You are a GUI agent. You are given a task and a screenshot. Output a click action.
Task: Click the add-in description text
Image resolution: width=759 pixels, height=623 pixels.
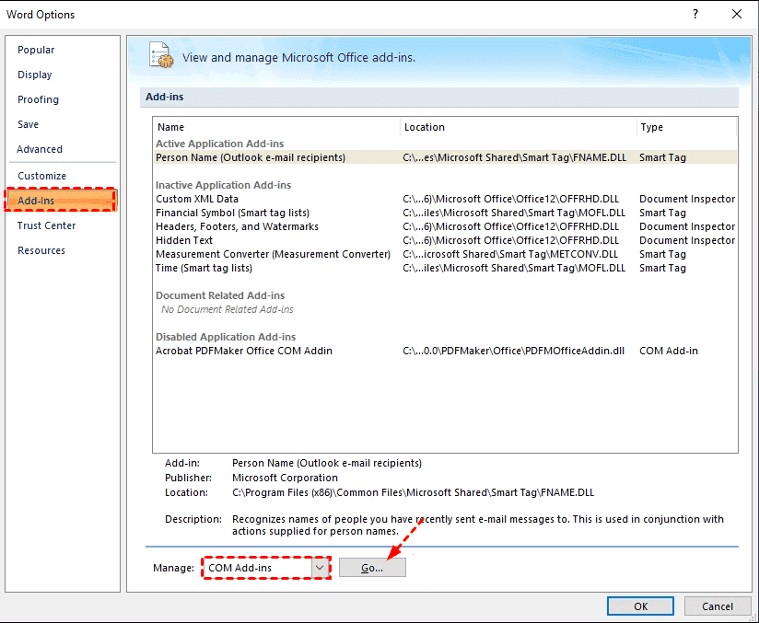478,525
